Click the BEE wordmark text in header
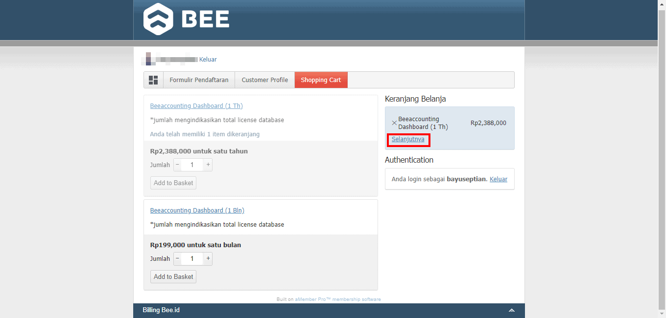 (206, 20)
